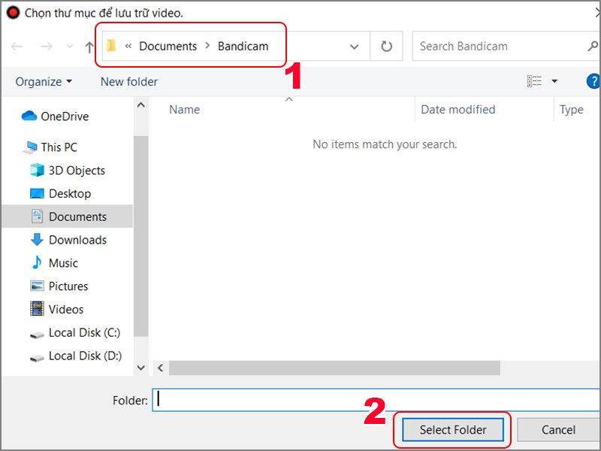This screenshot has height=451, width=601.
Task: Expand the address bar history dropdown
Action: 354,47
